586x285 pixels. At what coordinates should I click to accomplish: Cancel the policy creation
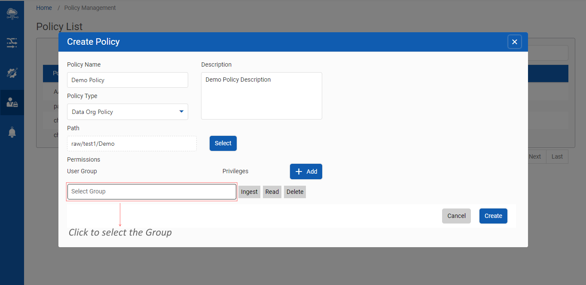(x=456, y=216)
